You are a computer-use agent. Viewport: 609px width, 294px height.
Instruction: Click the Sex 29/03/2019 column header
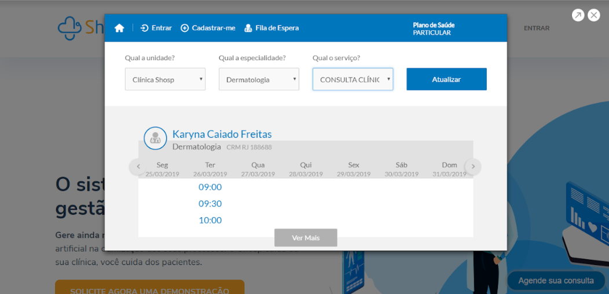(354, 170)
